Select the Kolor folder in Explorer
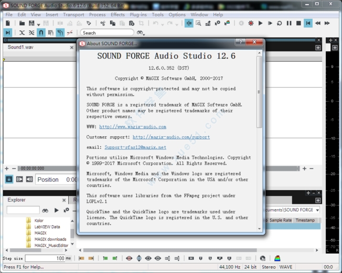 coord(39,221)
